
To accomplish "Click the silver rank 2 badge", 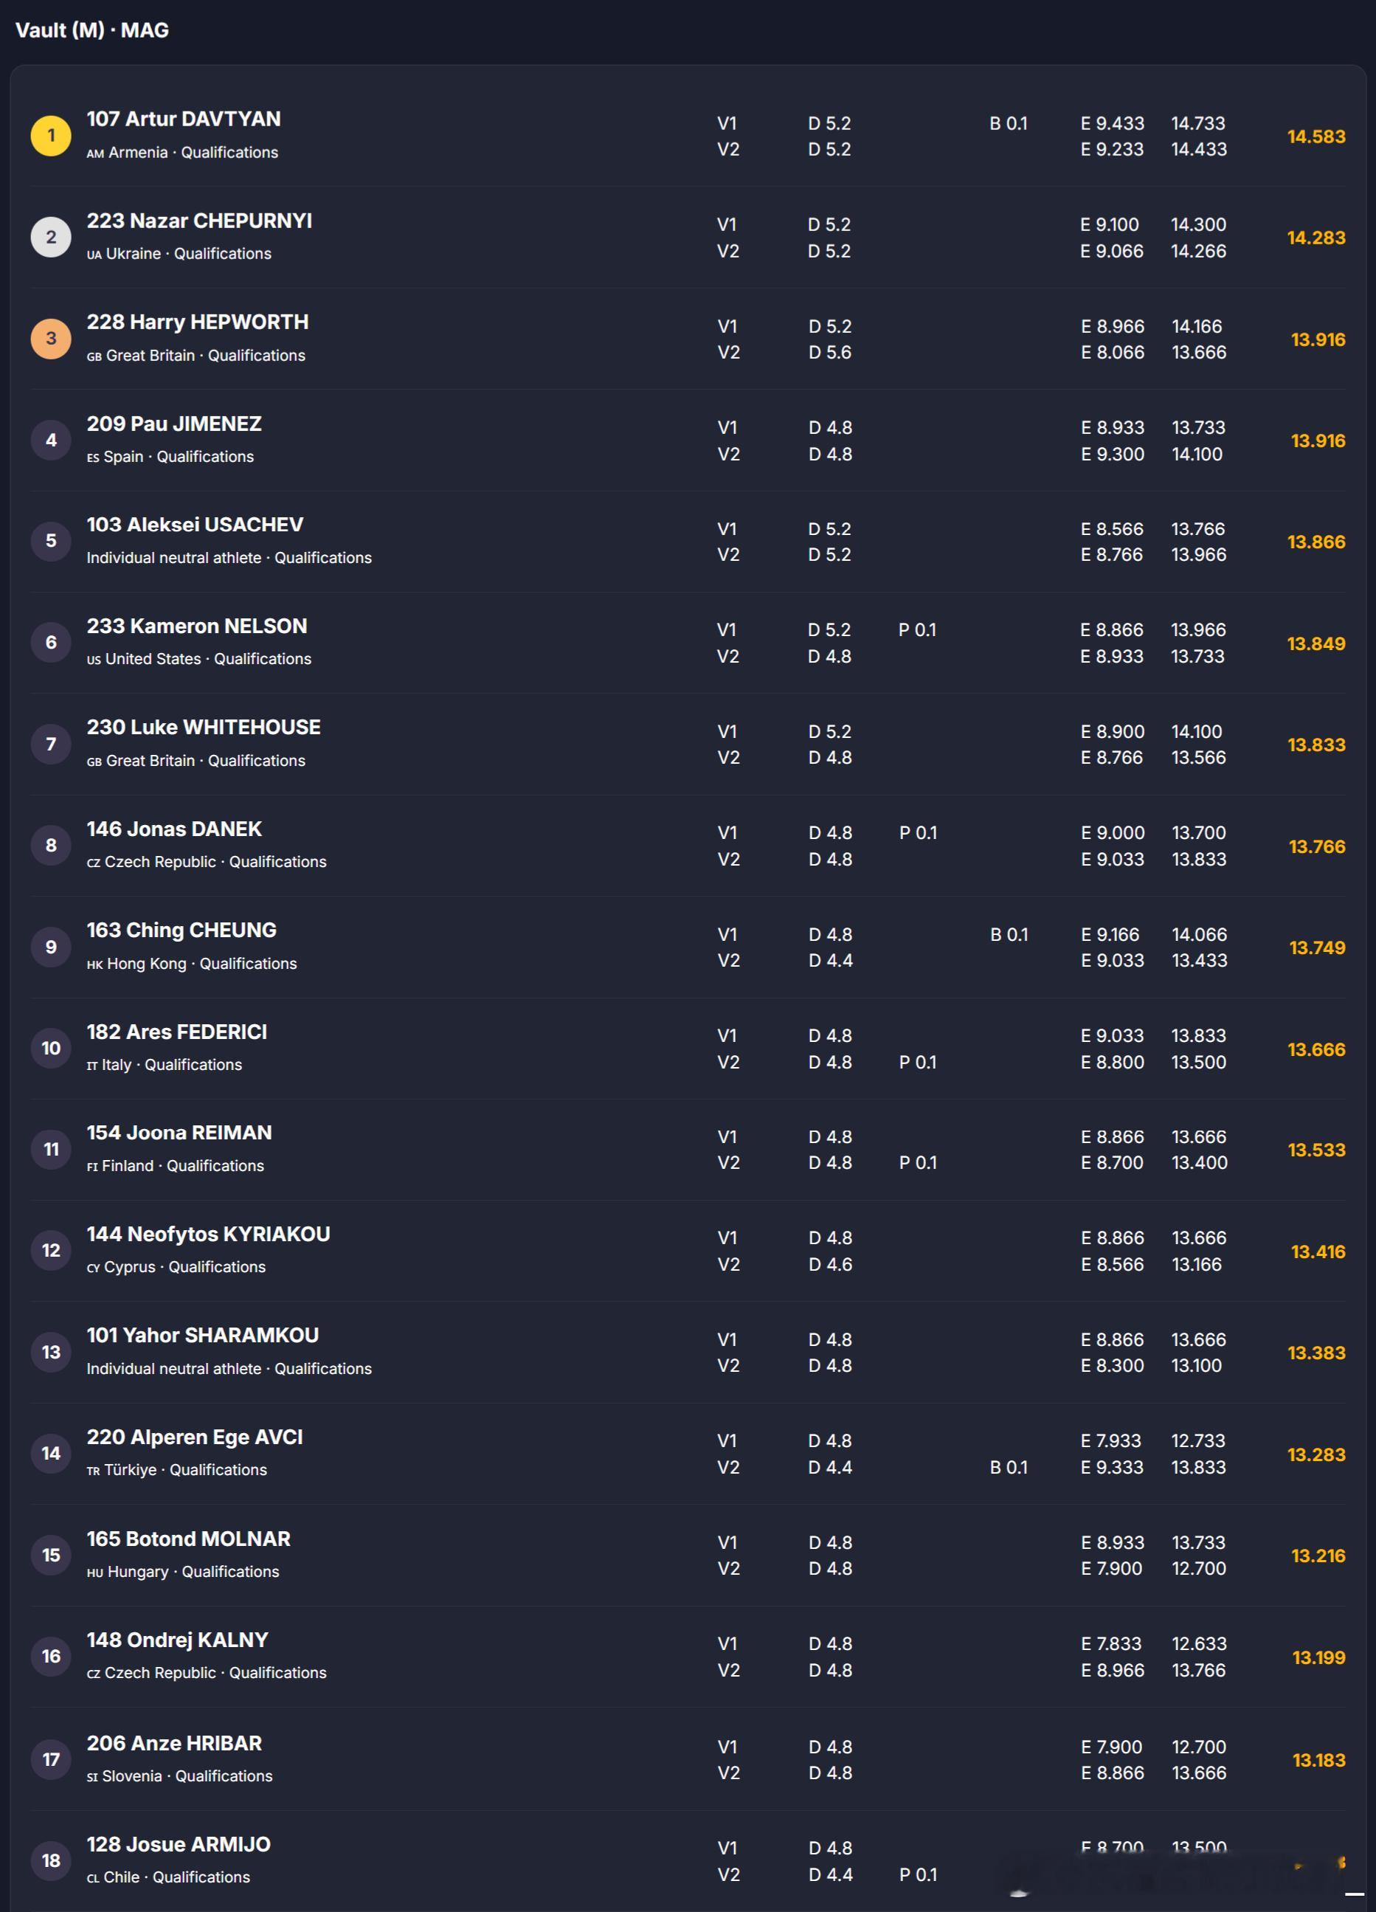I will click(51, 237).
